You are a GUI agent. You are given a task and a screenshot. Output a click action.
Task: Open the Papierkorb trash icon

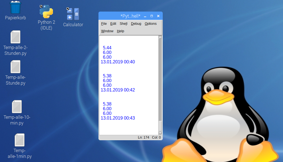pos(15,8)
